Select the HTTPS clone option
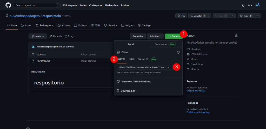The width and height of the screenshot is (266, 129). 122,59
